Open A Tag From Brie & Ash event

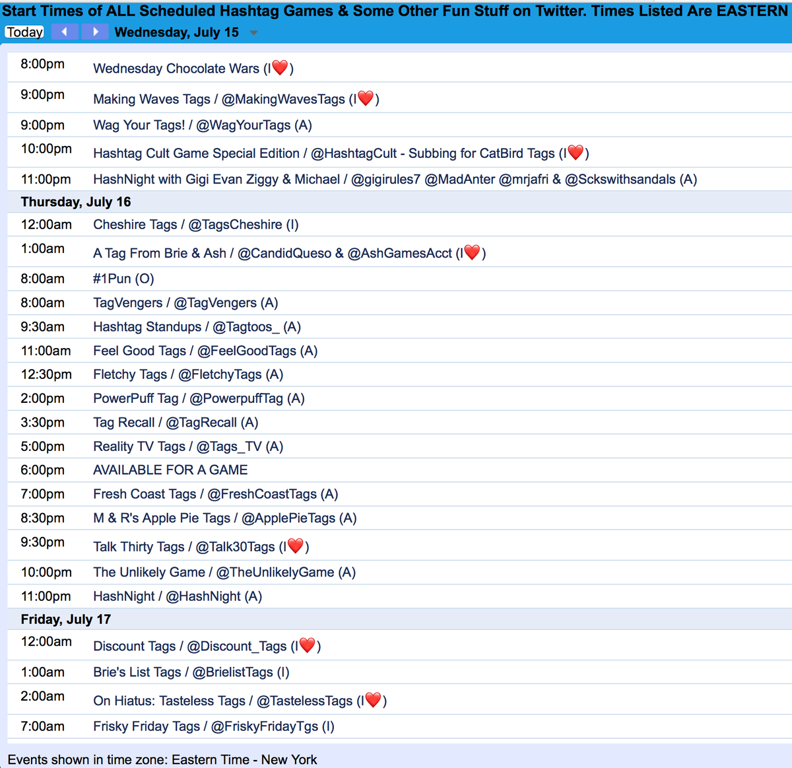tap(290, 253)
